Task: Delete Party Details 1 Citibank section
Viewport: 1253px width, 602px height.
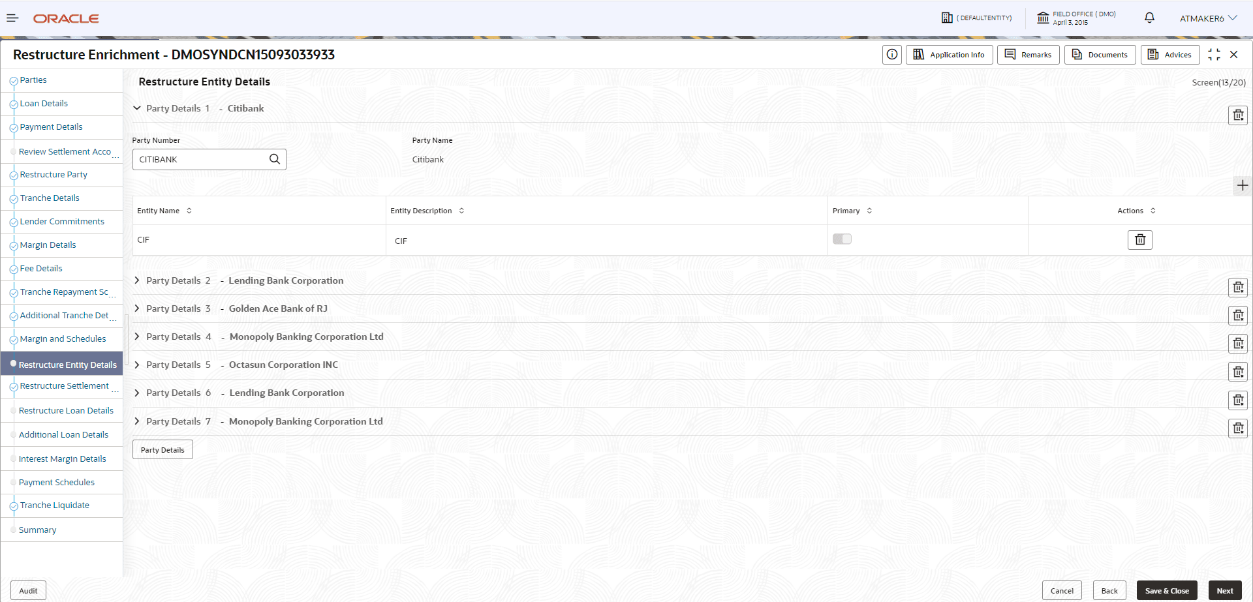Action: pyautogui.click(x=1238, y=115)
